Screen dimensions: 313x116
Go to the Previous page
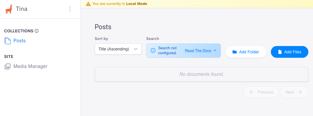tap(261, 92)
